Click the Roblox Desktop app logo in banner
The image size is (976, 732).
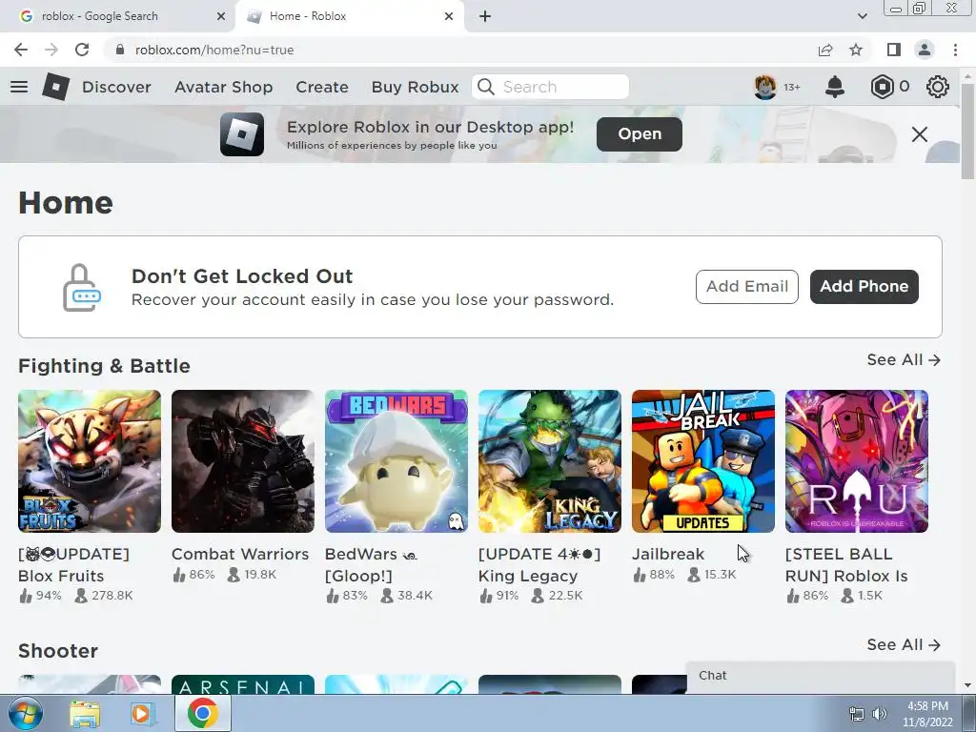(242, 134)
